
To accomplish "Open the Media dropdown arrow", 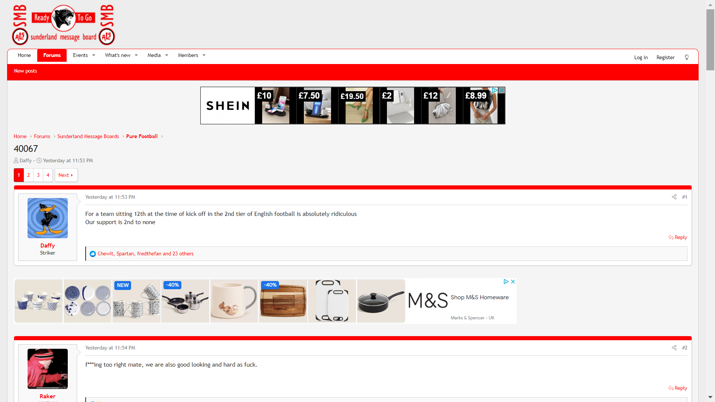I will point(167,55).
